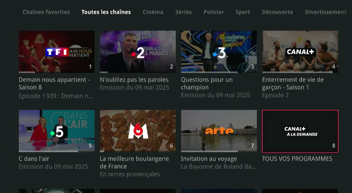Click progress bar under C dans l'air thumbnail

(x=56, y=151)
